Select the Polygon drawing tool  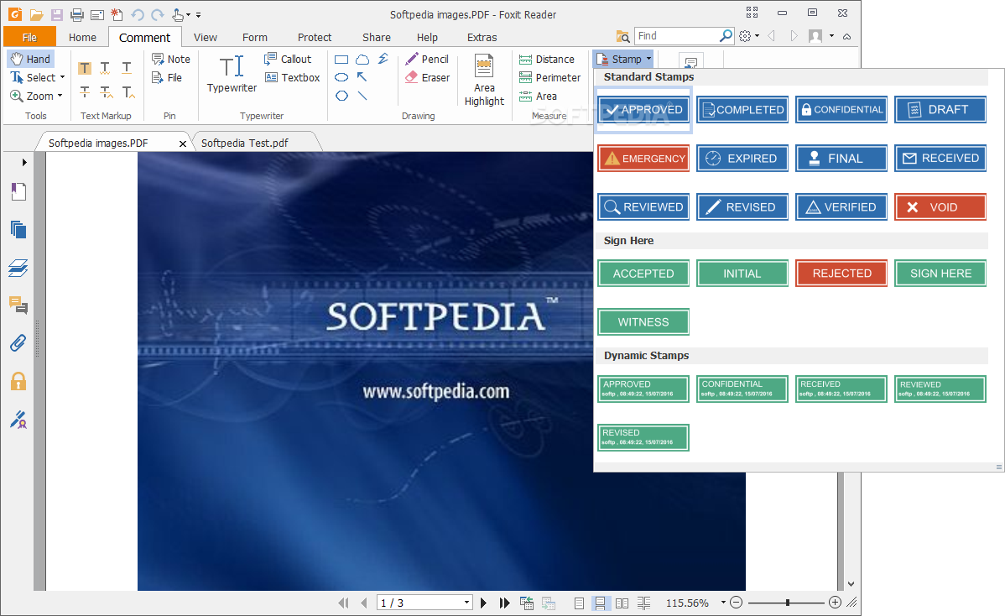pos(341,97)
